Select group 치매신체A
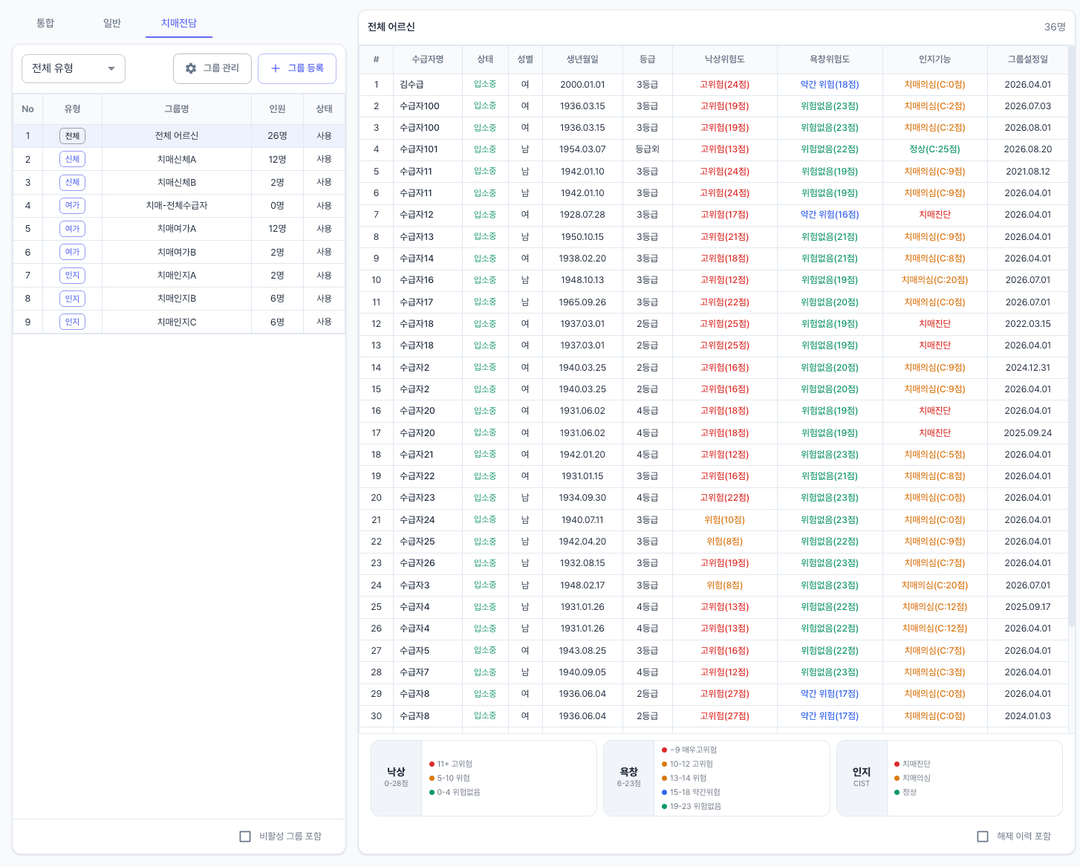1080x867 pixels. (179, 159)
